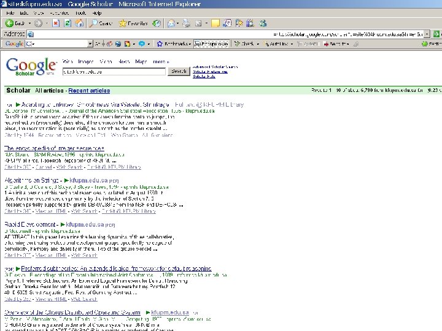The height and width of the screenshot is (331, 442).
Task: Open 'Overview of the Chorus Distributed Operating System'
Action: [72, 313]
